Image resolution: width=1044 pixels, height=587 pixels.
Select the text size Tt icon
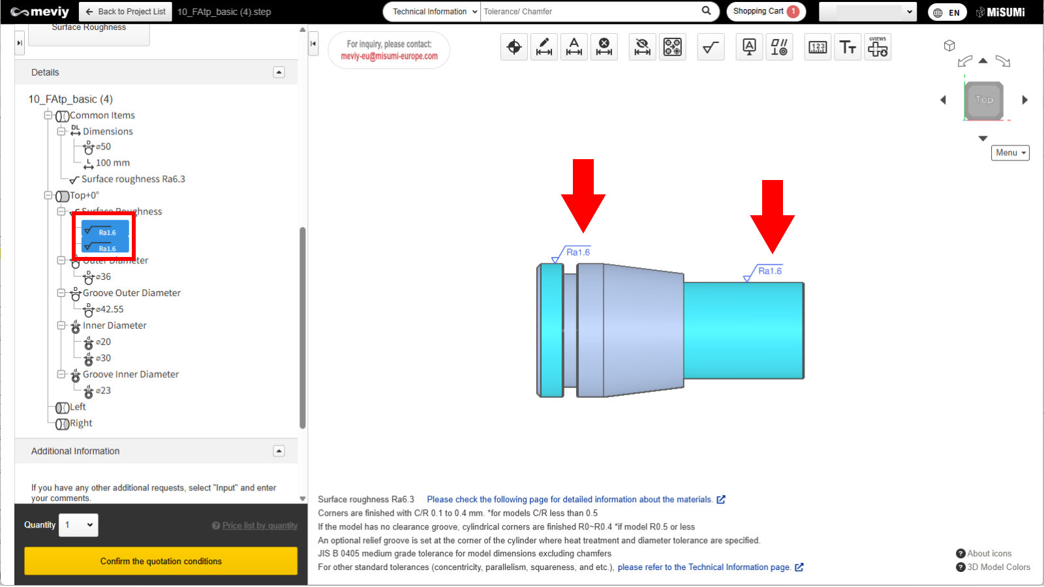click(x=848, y=47)
